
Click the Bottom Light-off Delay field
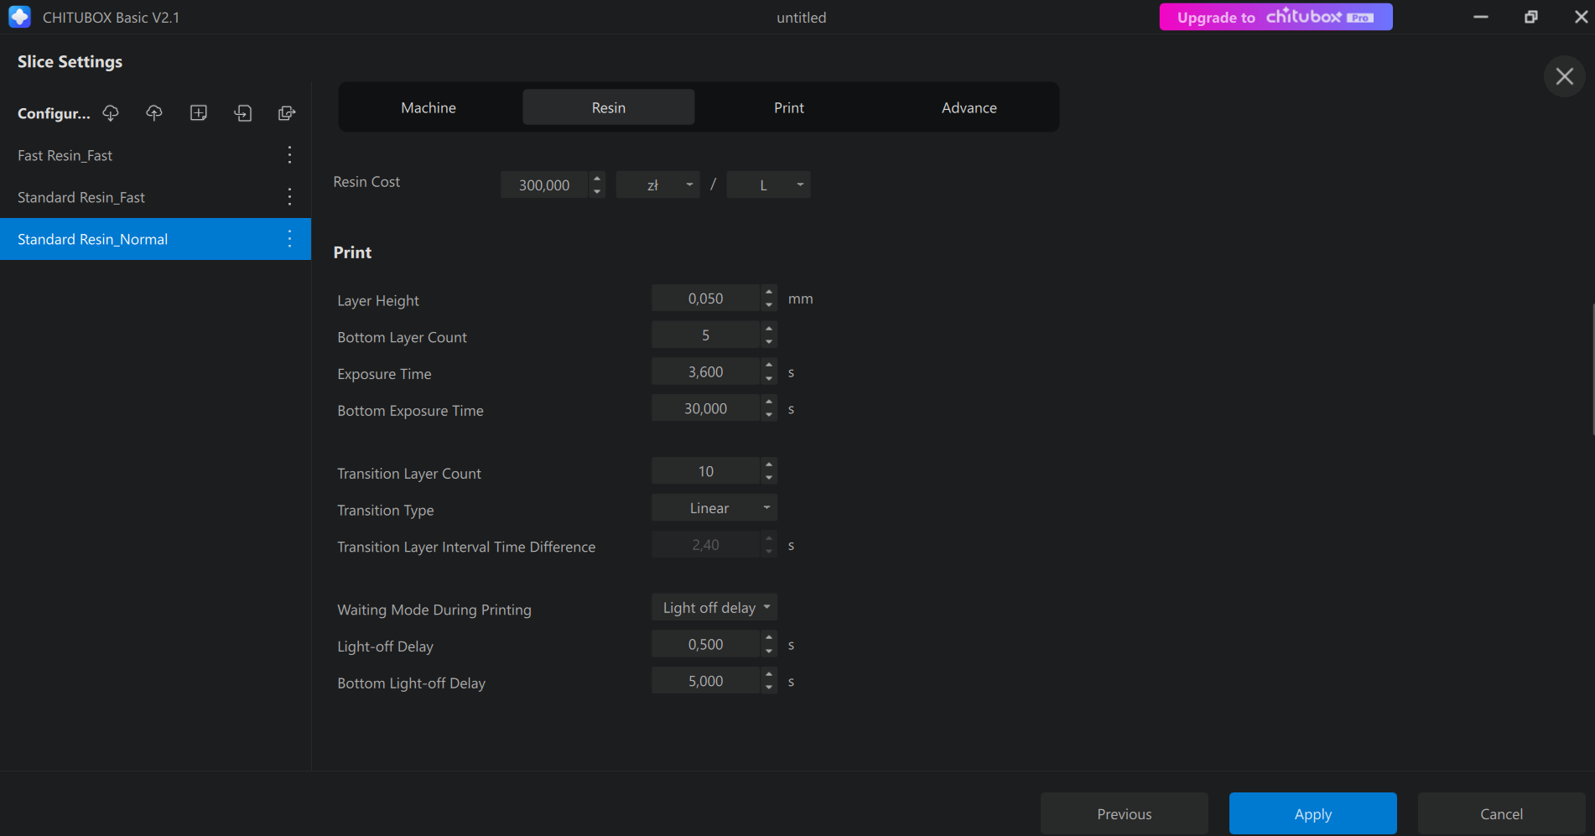[705, 681]
